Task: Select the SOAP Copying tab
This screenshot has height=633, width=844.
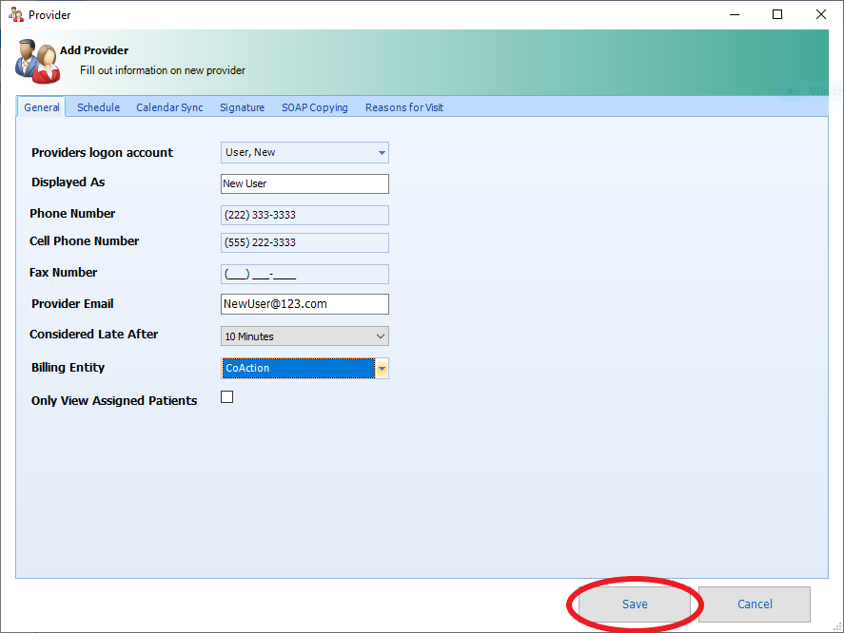Action: 314,107
